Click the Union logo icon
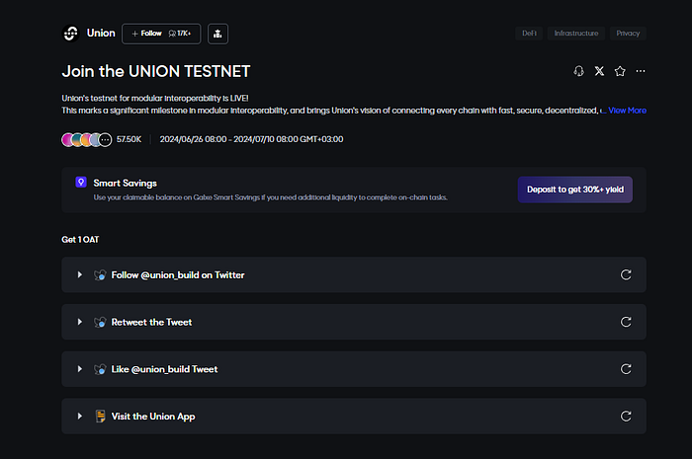The image size is (692, 459). (x=70, y=34)
